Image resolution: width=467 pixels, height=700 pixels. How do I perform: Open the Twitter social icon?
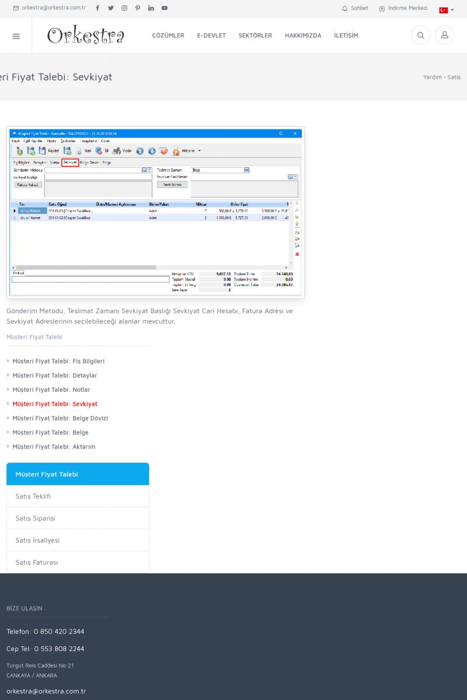111,8
